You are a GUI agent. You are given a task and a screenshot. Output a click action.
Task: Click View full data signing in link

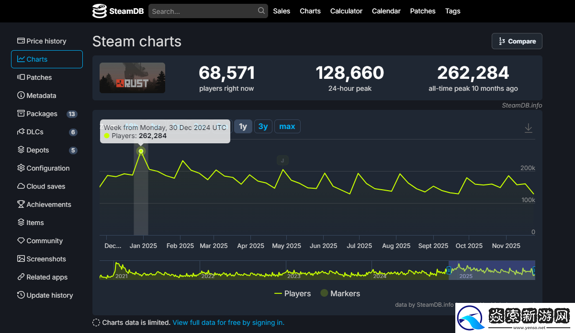[x=228, y=322]
